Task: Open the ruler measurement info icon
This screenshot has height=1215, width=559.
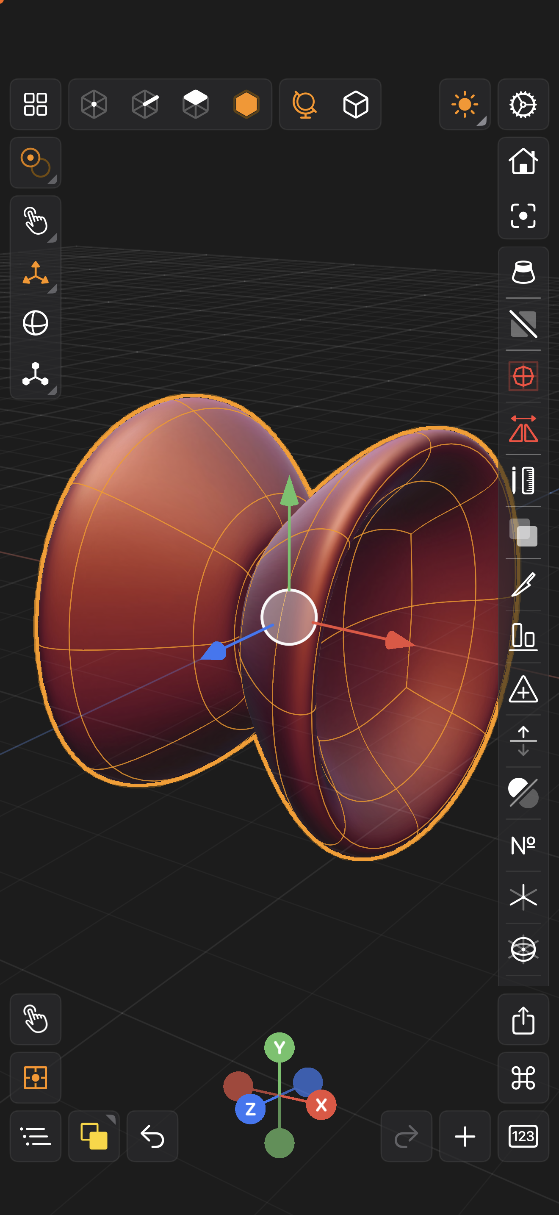Action: (x=523, y=481)
